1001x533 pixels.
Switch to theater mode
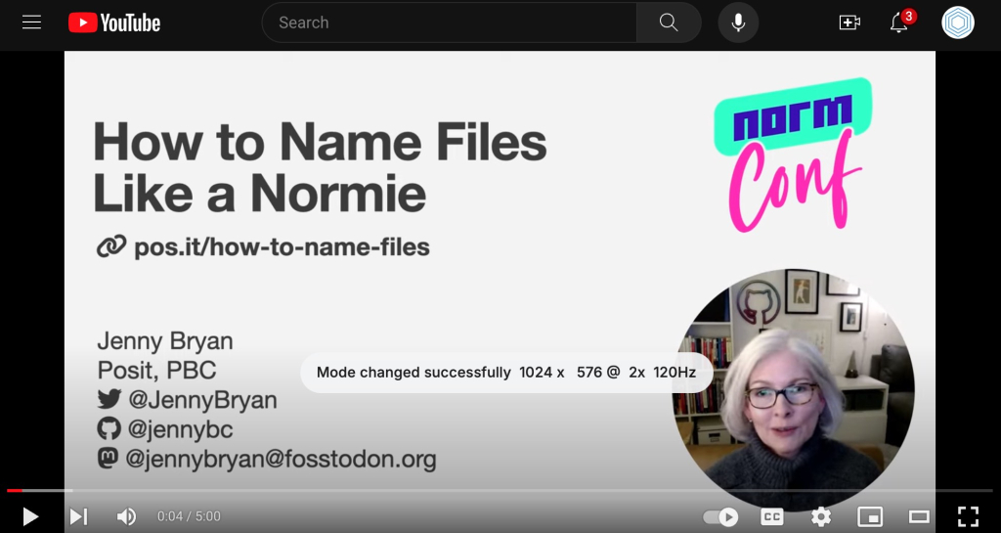(919, 516)
